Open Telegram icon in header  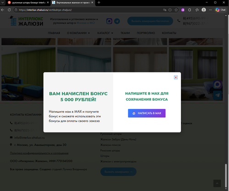click(117, 21)
